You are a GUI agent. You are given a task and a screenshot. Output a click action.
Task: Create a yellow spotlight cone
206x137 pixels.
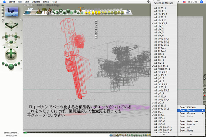89,13
